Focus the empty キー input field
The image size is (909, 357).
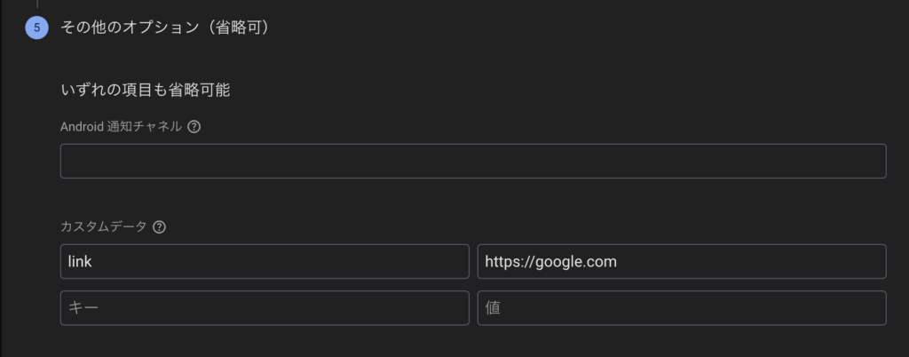(265, 307)
